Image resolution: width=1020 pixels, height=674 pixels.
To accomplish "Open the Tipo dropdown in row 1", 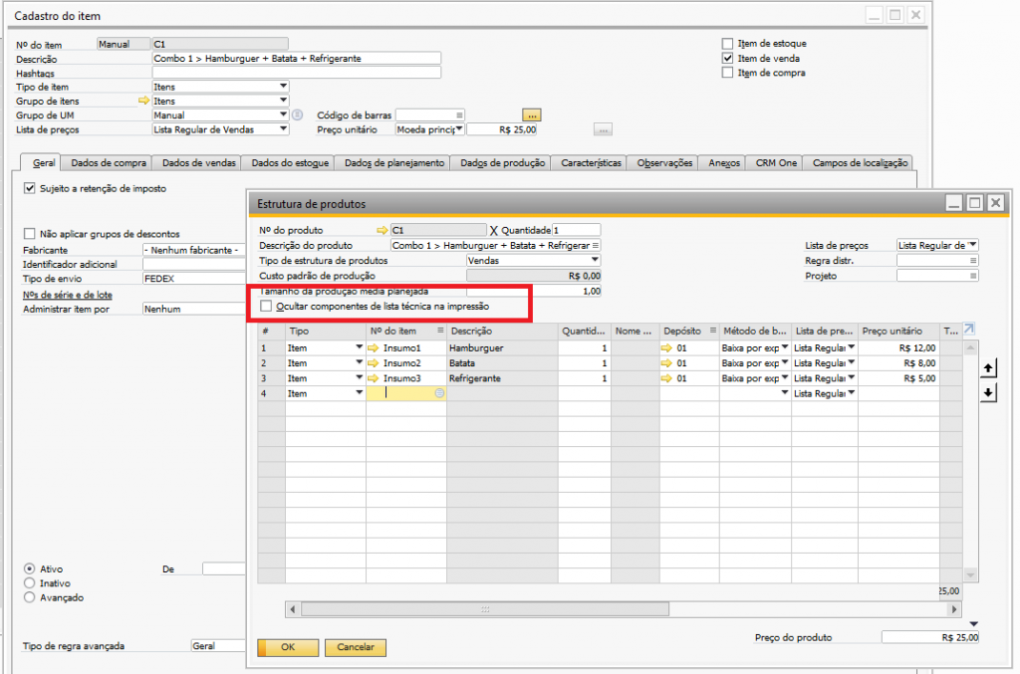I will point(358,348).
